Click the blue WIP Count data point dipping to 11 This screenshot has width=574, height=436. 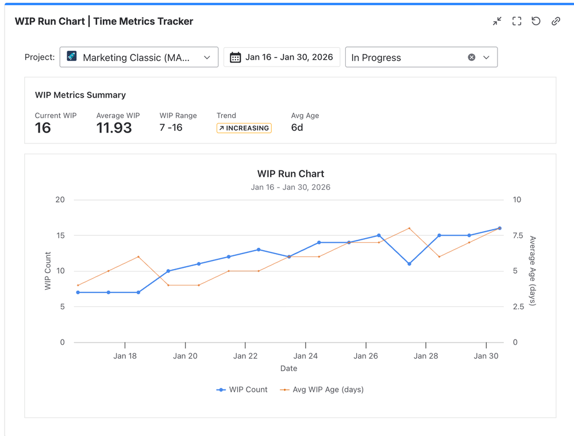[409, 264]
